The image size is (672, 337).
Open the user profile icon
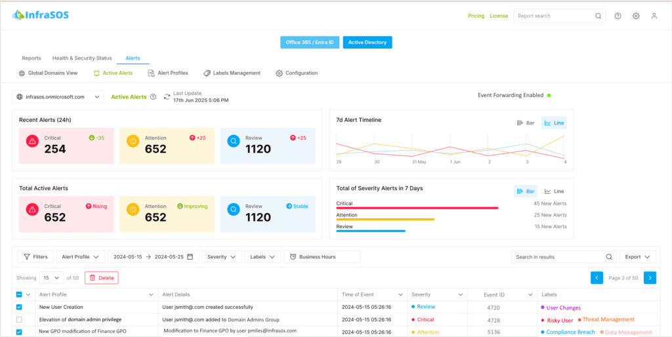tap(654, 16)
